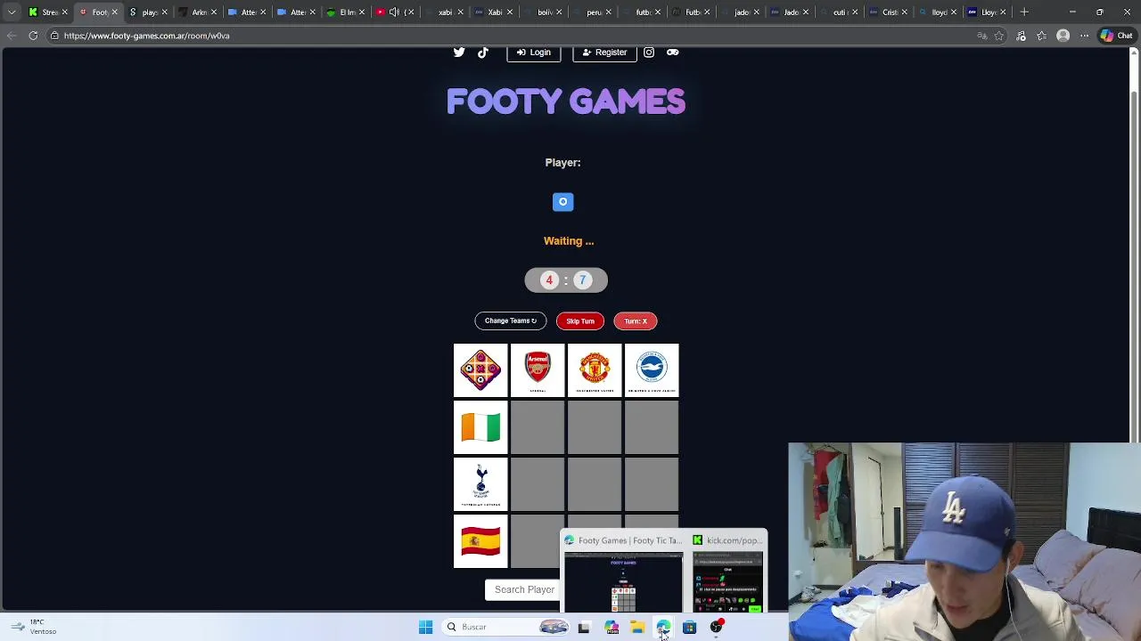Click the page vertical scrollbar
This screenshot has height=641, width=1141.
pos(1135,267)
